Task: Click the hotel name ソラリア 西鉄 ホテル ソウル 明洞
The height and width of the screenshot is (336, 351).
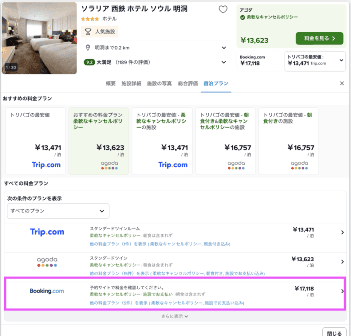Action: tap(134, 9)
